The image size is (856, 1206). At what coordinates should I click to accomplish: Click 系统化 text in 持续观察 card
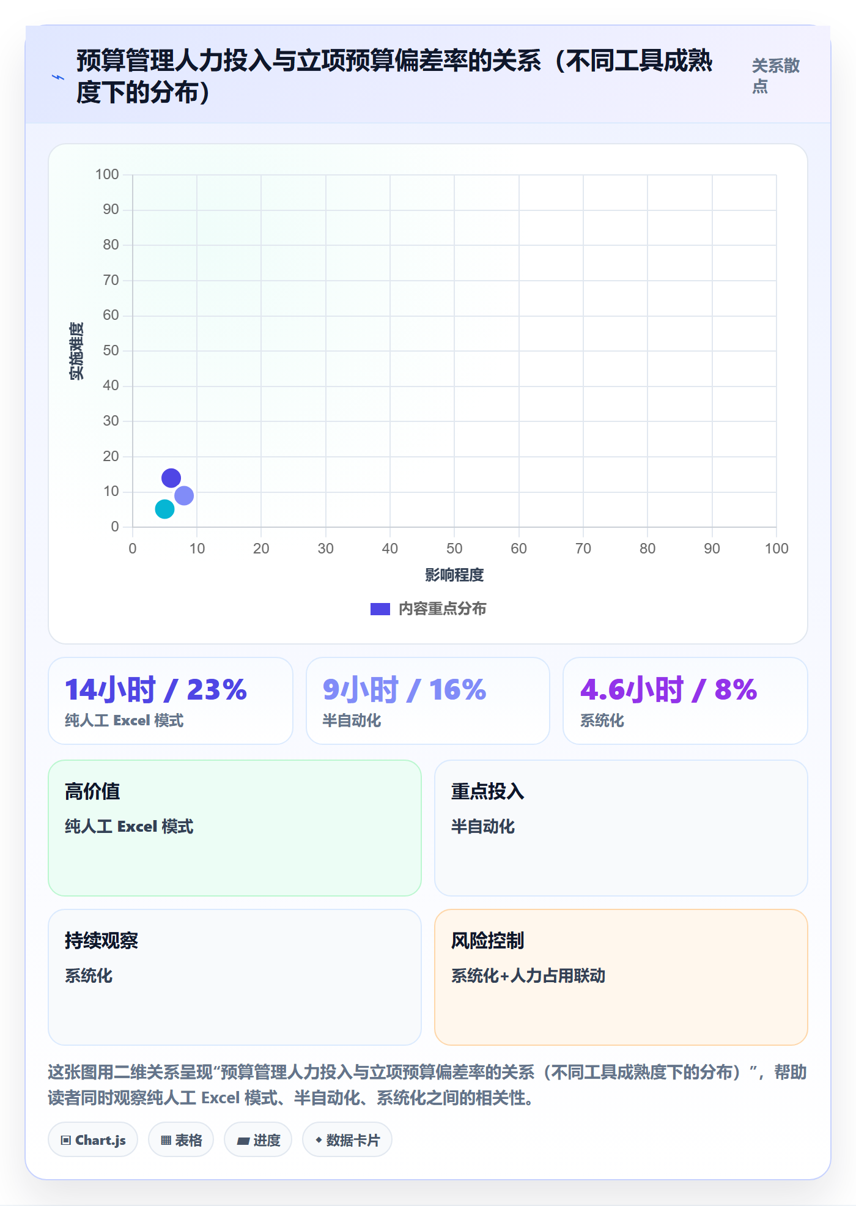pyautogui.click(x=89, y=975)
